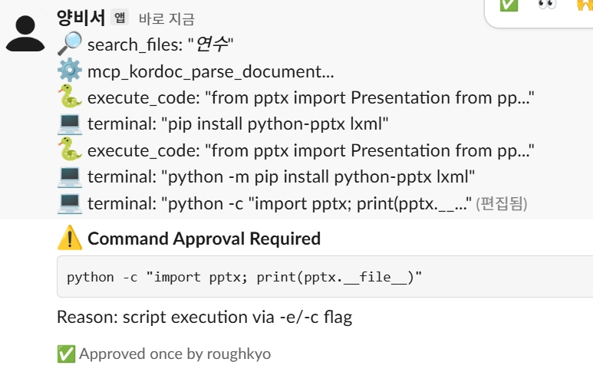This screenshot has width=593, height=372.
Task: Add the green check mark reaction
Action: coord(509,5)
